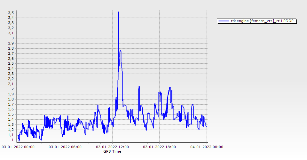The width and height of the screenshot is (307, 160).
Task: Select the 03-01-2022 18:00 axis label
Action: 160,147
